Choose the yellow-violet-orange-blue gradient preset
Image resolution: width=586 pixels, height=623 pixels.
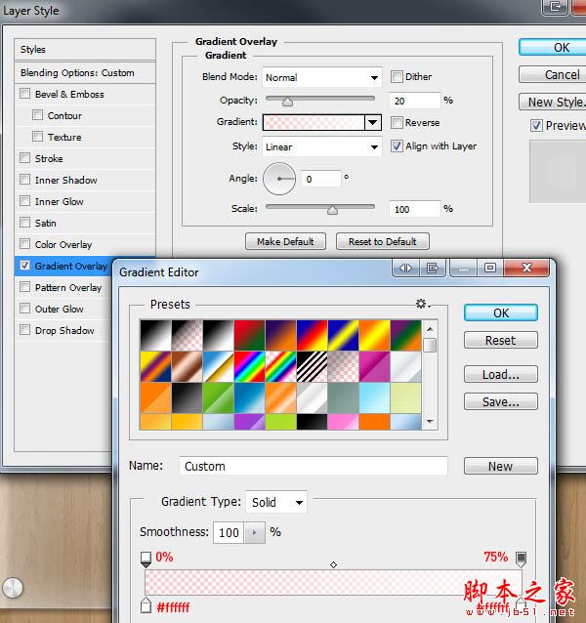[x=155, y=366]
